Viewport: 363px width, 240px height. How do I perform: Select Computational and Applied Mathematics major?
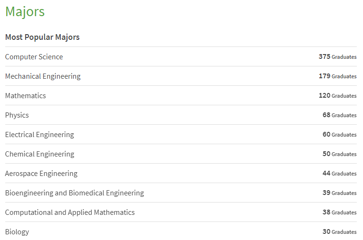coord(70,212)
